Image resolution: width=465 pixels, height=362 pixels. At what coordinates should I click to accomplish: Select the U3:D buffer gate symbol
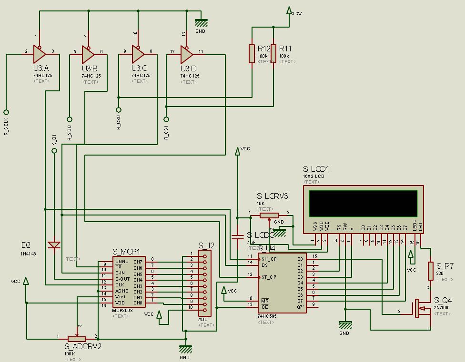pyautogui.click(x=187, y=54)
